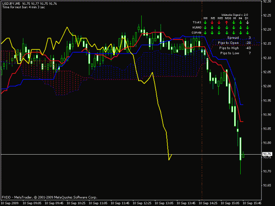275x206 pixels.
Task: Click the TSxKS arrow in the H4 column
Action: point(241,22)
